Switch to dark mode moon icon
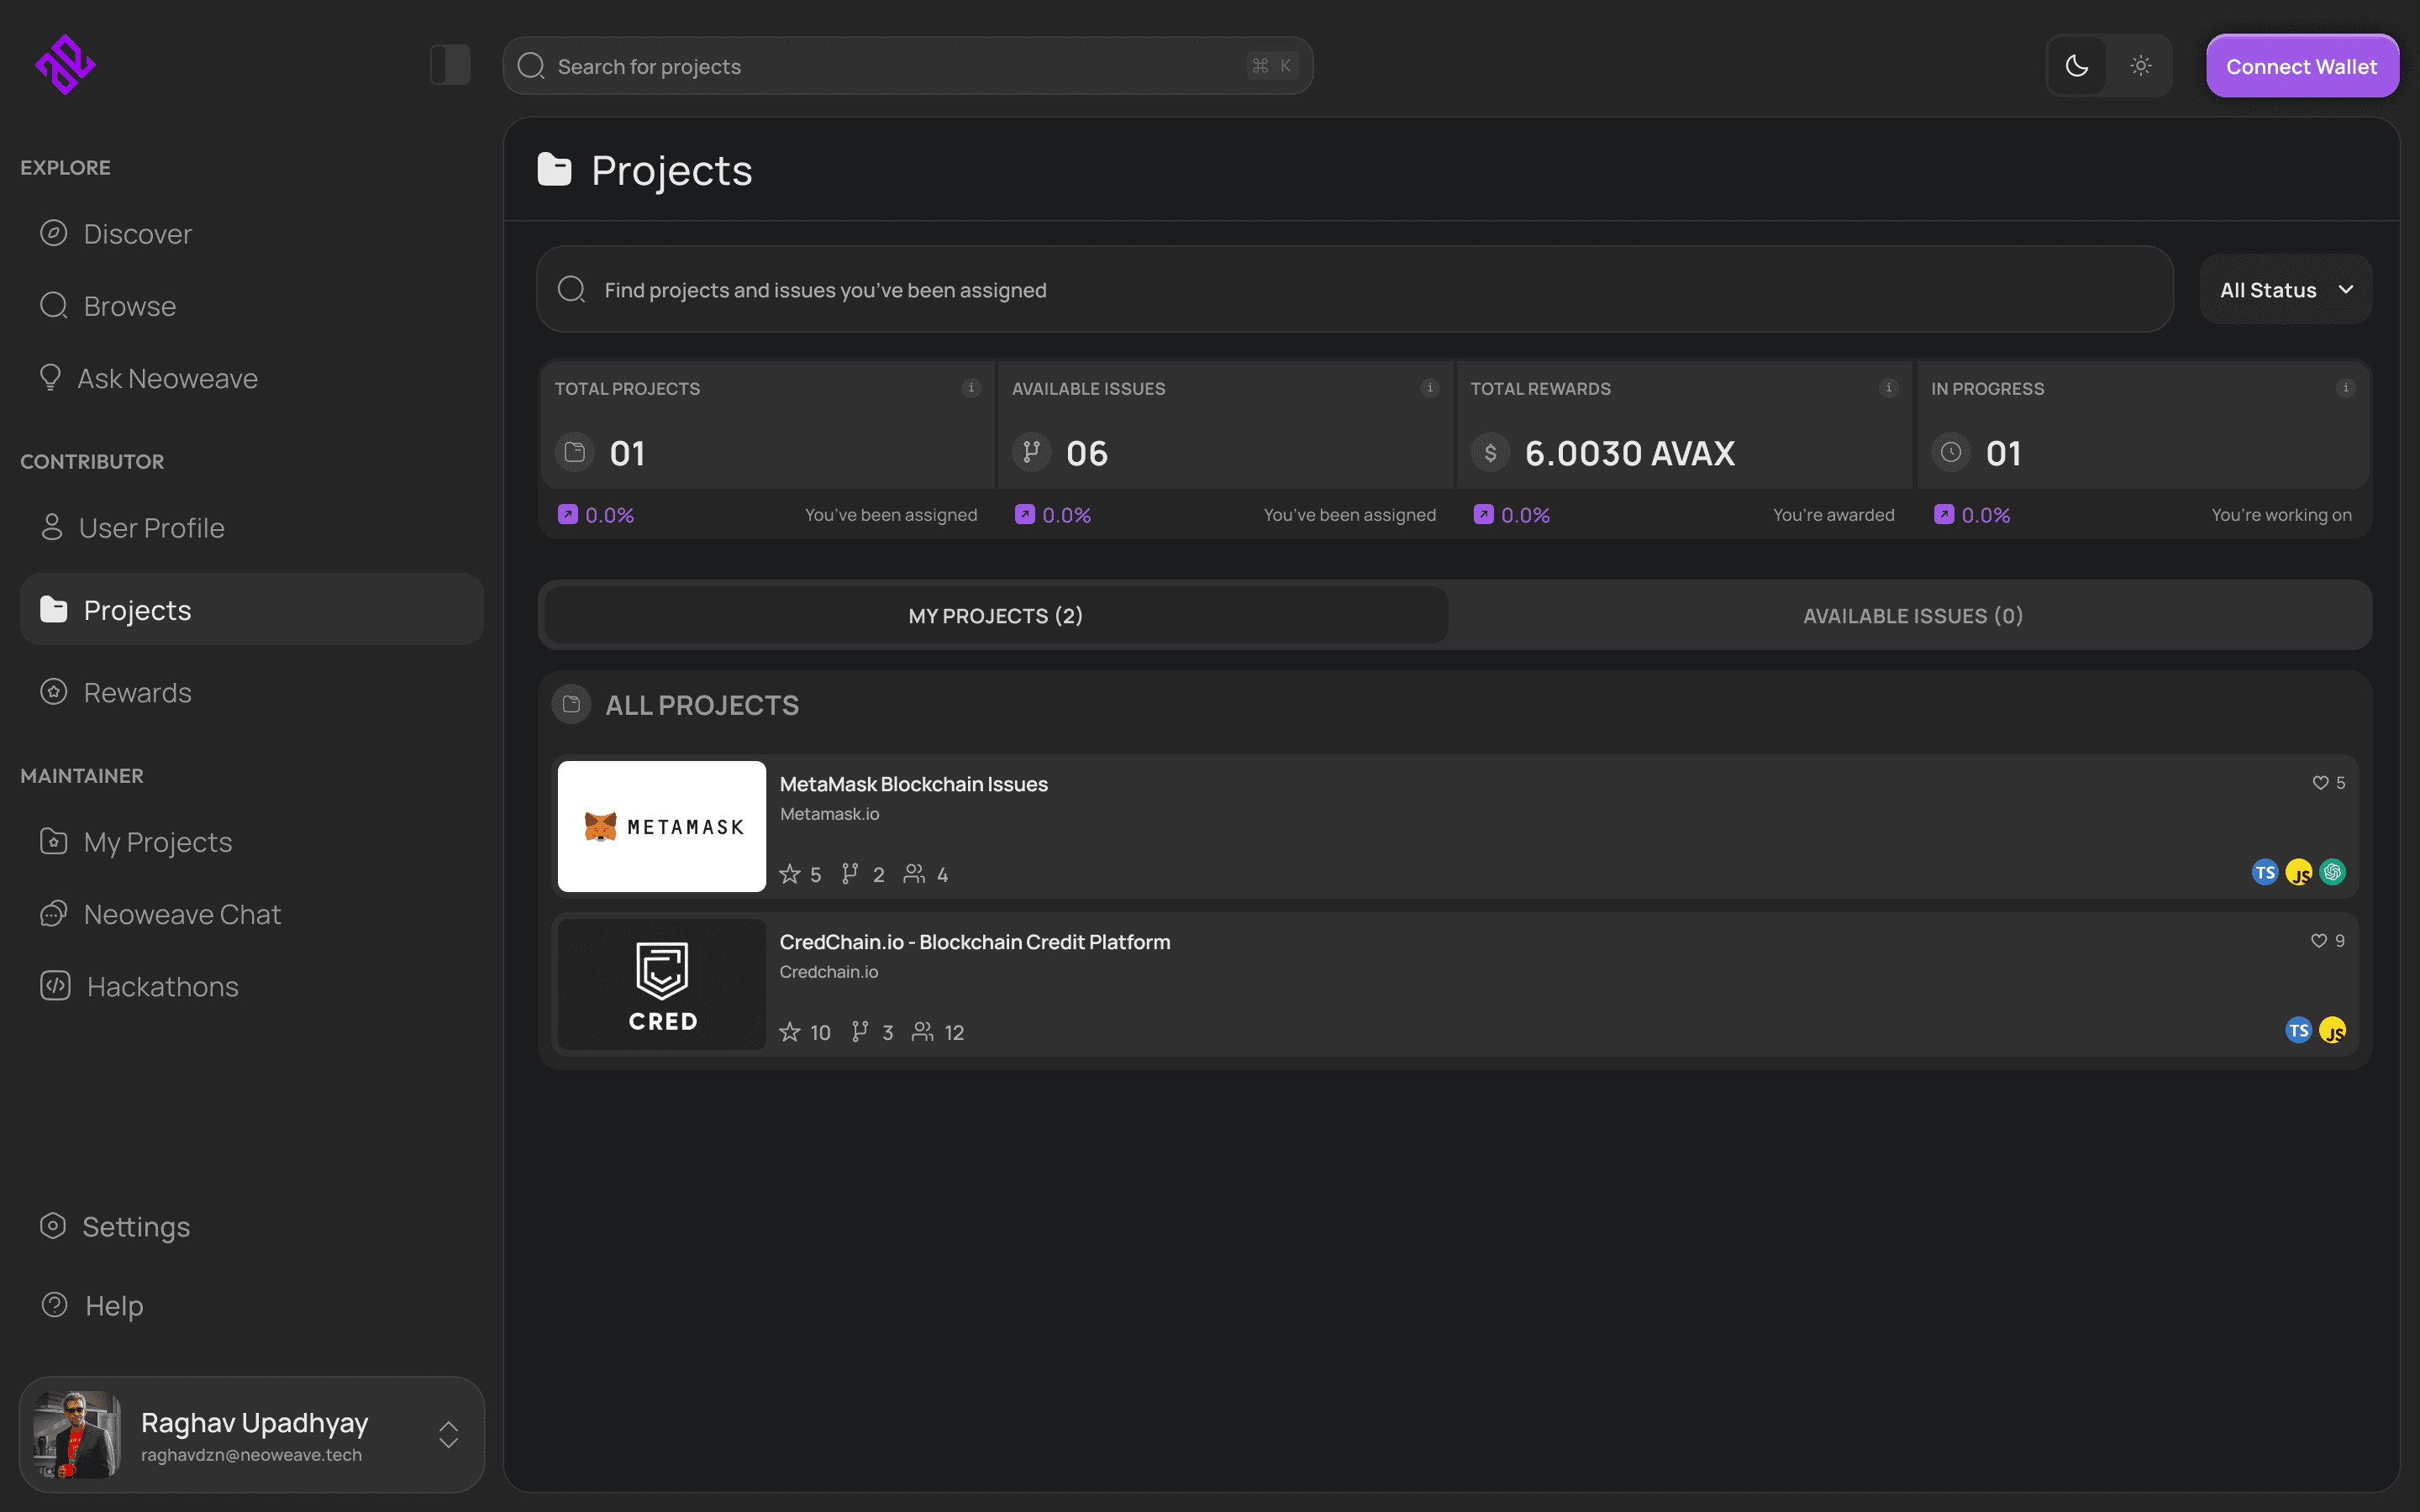This screenshot has height=1512, width=2420. 2077,66
